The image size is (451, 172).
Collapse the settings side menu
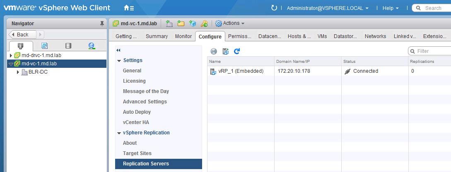click(x=118, y=50)
